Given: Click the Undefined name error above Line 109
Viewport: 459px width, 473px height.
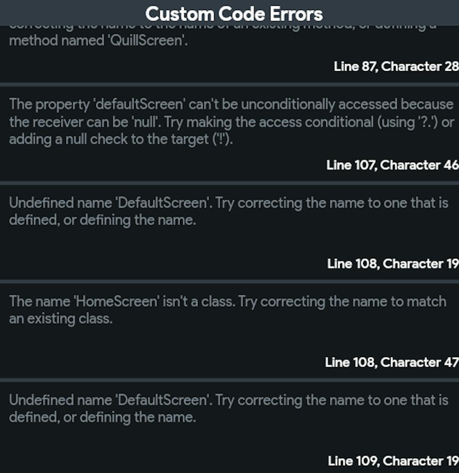Looking at the screenshot, I should pos(228,408).
